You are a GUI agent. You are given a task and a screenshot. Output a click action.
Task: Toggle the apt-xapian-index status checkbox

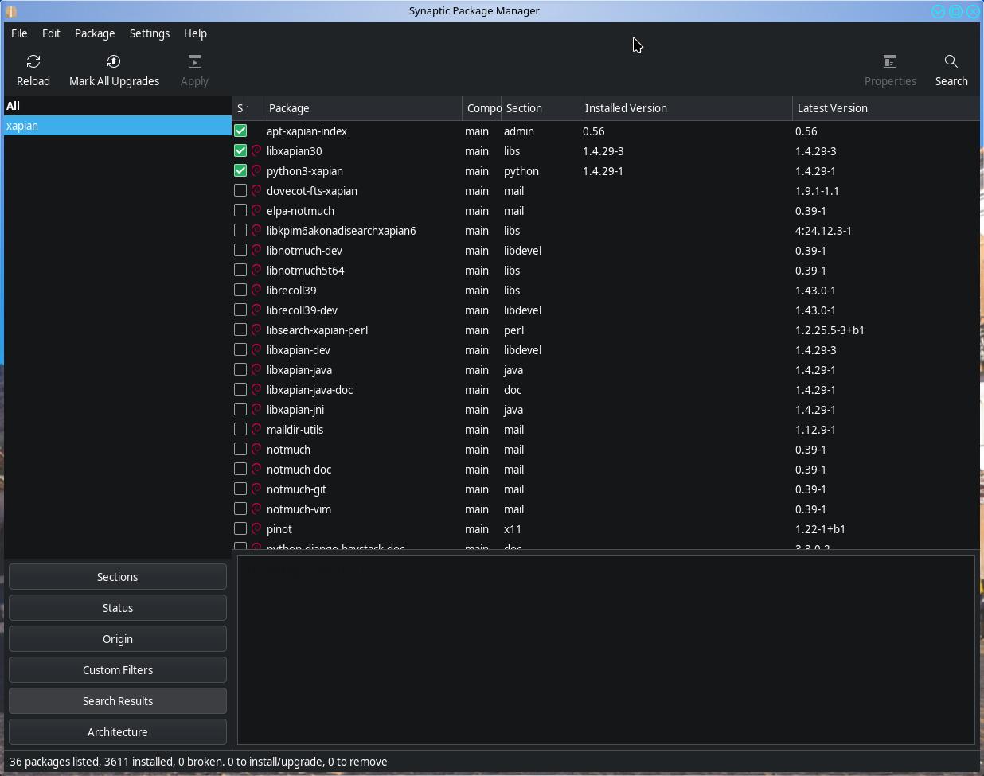click(240, 131)
